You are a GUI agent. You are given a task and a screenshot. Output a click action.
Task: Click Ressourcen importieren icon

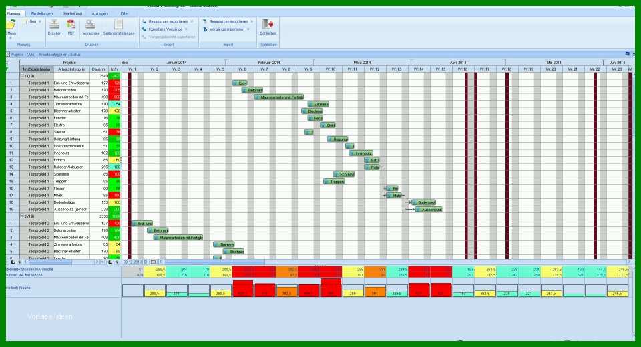coord(205,21)
